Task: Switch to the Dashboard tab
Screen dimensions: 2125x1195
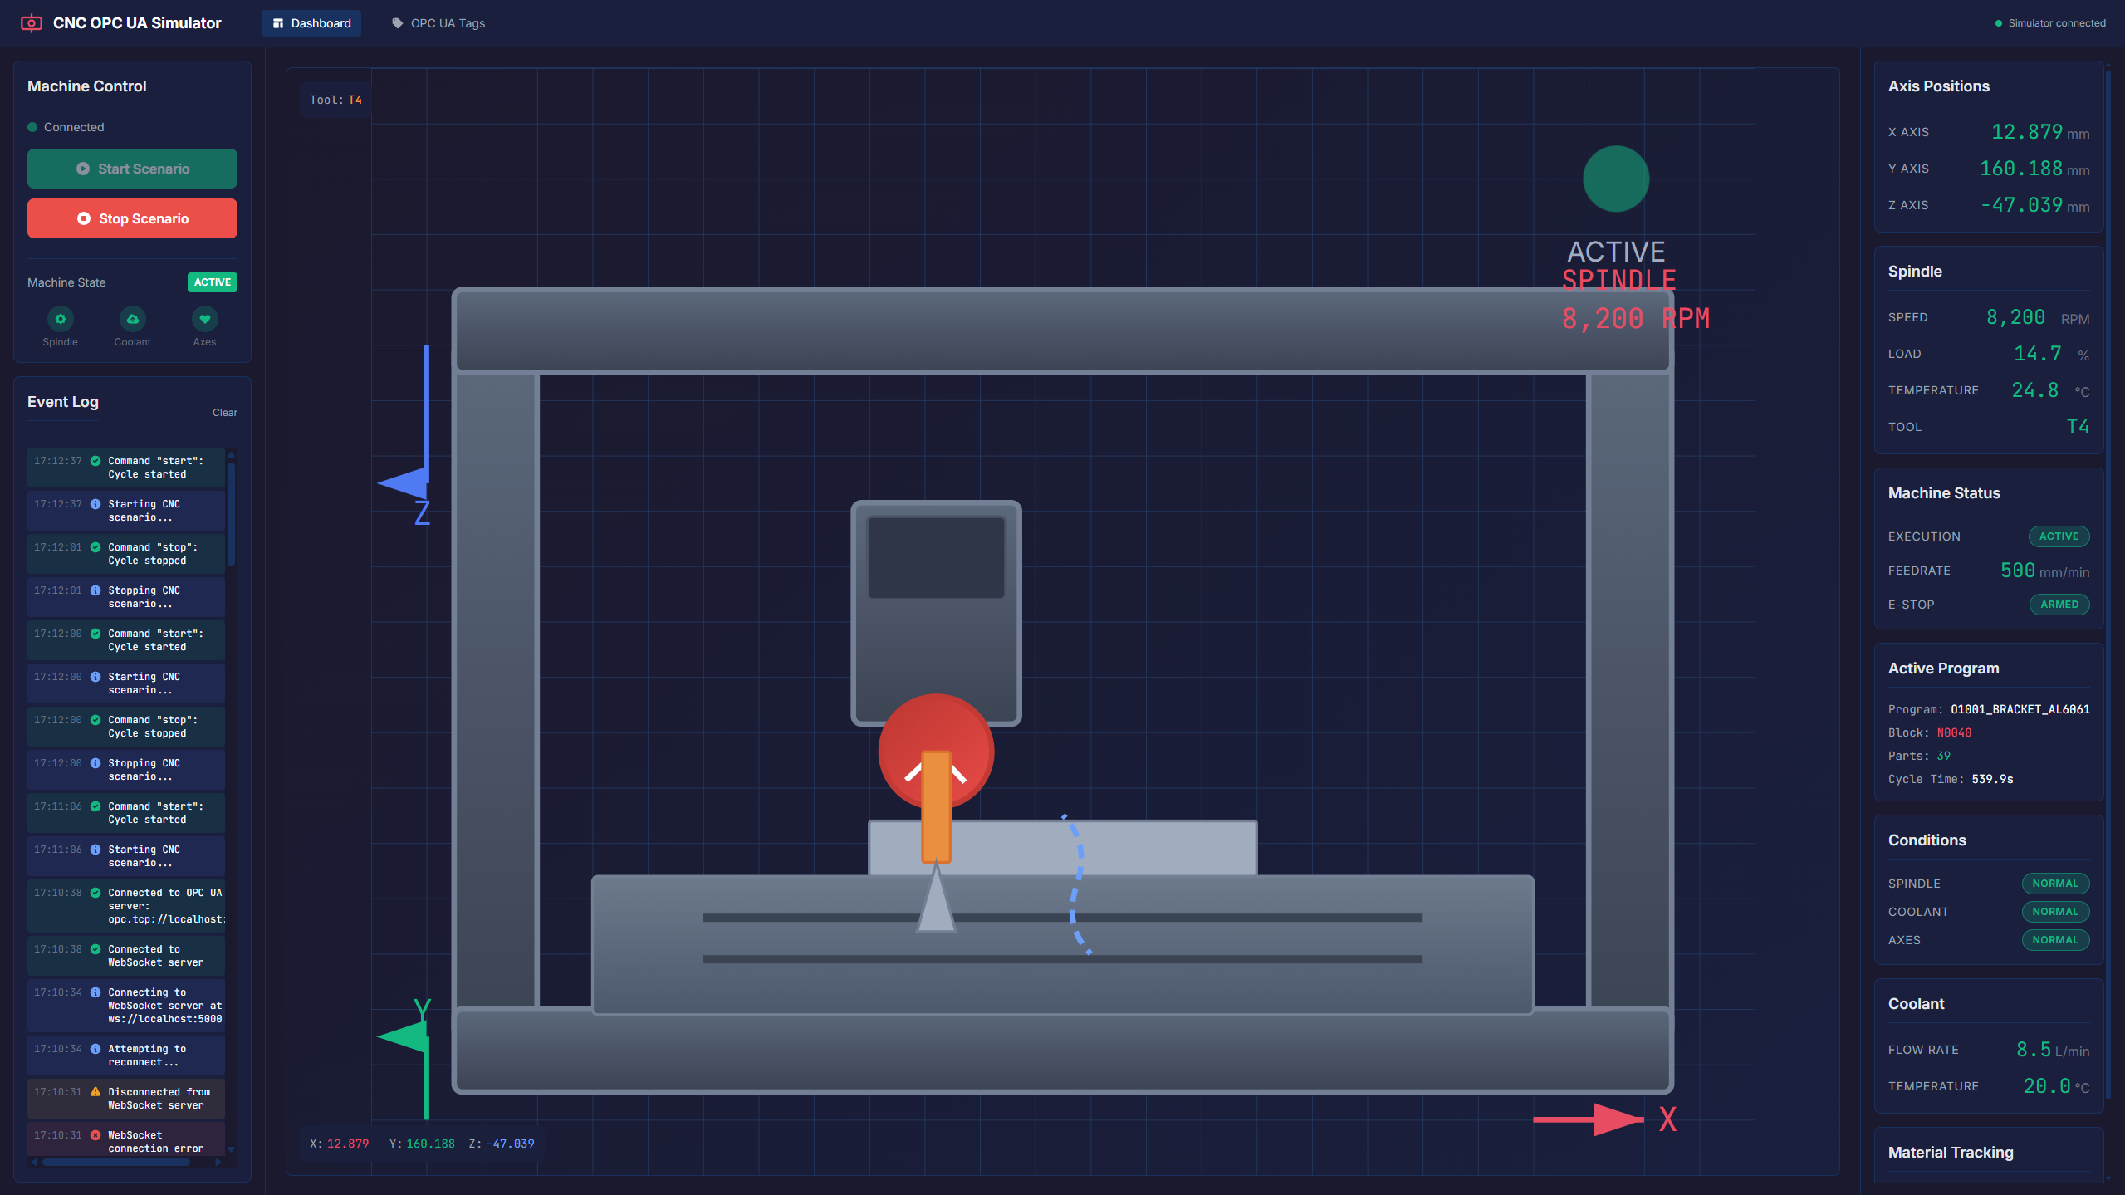Action: pos(311,22)
